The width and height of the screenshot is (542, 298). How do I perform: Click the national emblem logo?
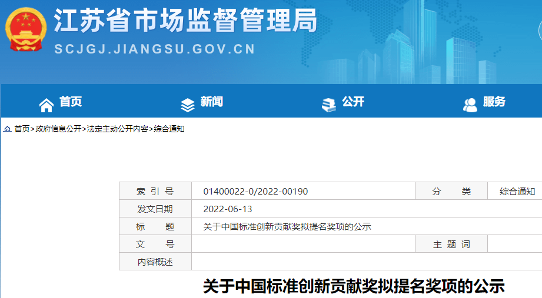25,29
